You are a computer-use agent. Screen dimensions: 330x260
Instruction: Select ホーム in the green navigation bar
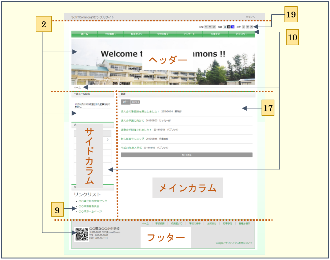pos(84,34)
